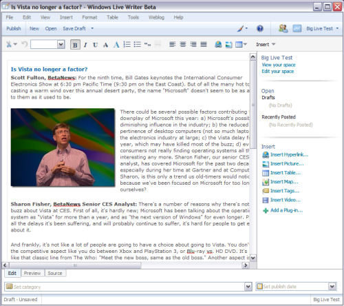Click vertical scrollbar up arrow
The height and width of the screenshot is (306, 344).
pyautogui.click(x=253, y=57)
